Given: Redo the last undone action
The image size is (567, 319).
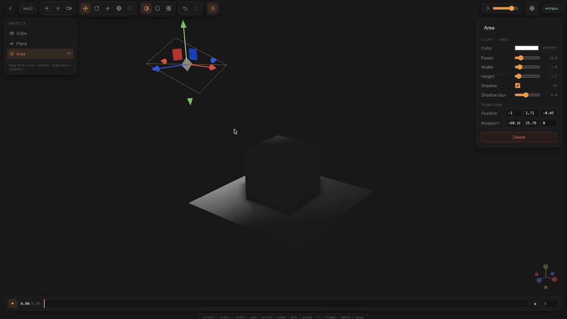Looking at the screenshot, I should tap(197, 9).
